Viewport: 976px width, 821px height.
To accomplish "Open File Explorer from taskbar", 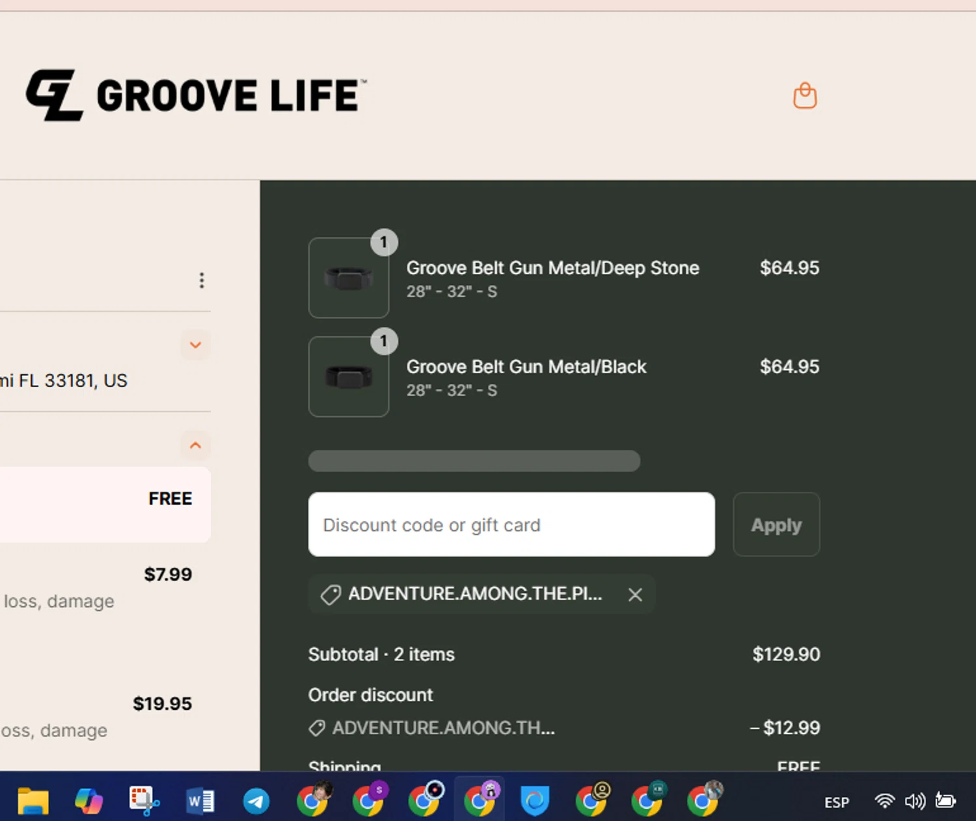I will coord(33,801).
